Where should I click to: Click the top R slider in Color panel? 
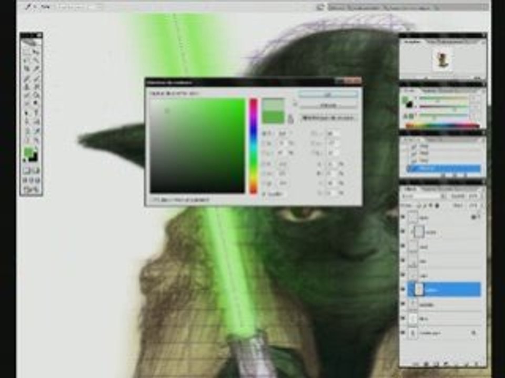[x=444, y=98]
